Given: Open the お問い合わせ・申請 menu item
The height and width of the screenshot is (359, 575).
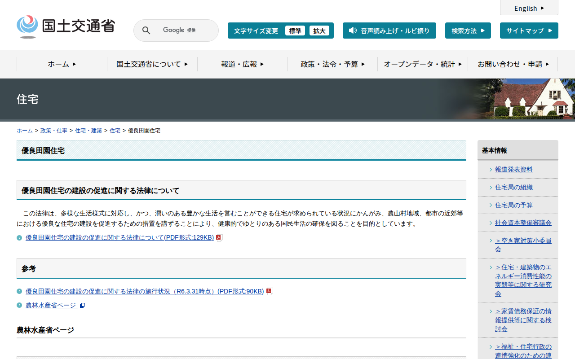Looking at the screenshot, I should [513, 64].
